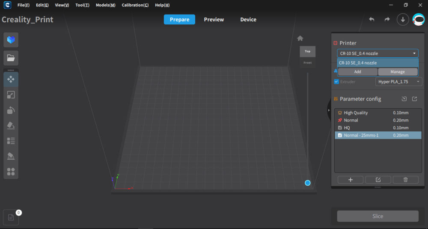
Task: Click the download circle icon
Action: 403,19
